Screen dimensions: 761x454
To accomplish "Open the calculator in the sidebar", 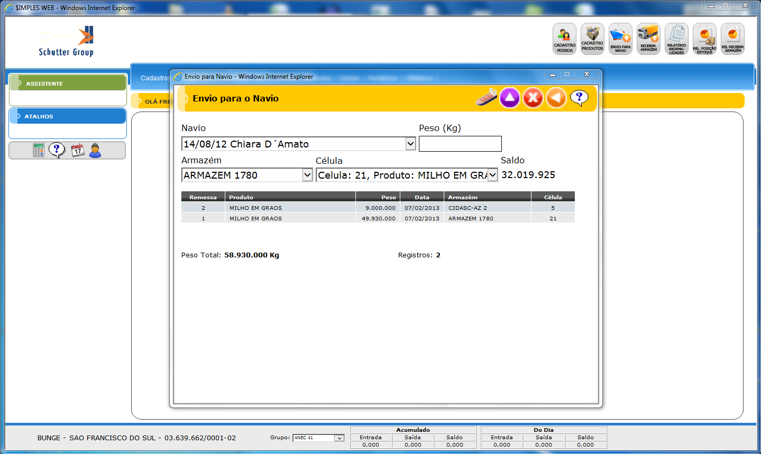I will coord(39,151).
